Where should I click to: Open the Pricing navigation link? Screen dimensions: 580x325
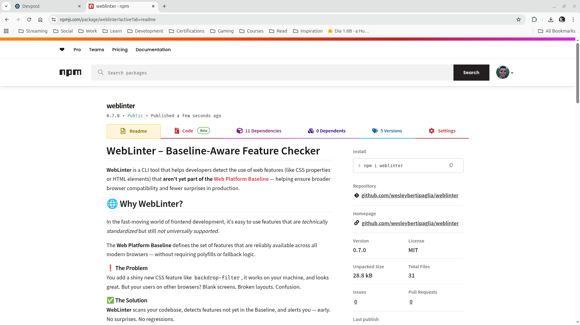120,50
